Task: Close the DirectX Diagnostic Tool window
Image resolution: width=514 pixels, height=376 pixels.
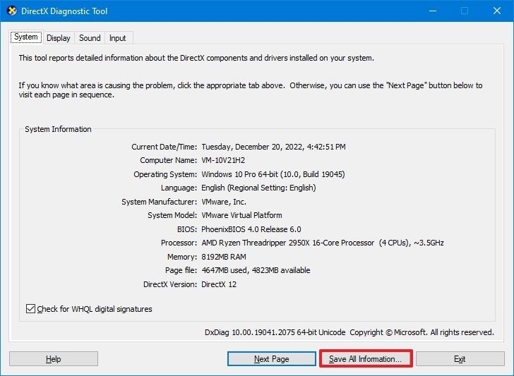Action: tap(496, 11)
